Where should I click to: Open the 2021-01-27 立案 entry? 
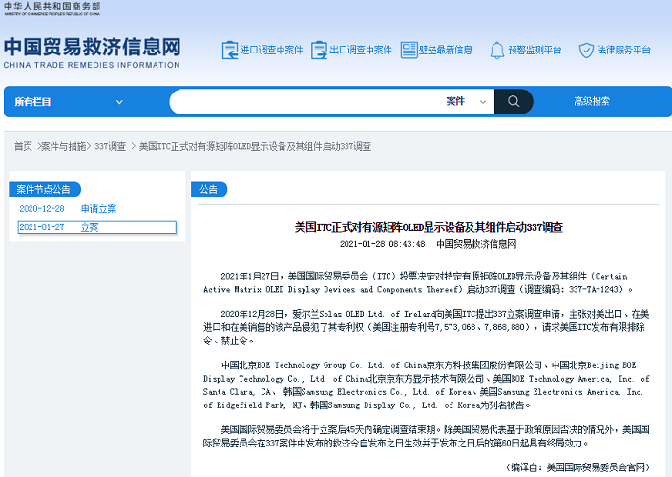pyautogui.click(x=96, y=227)
